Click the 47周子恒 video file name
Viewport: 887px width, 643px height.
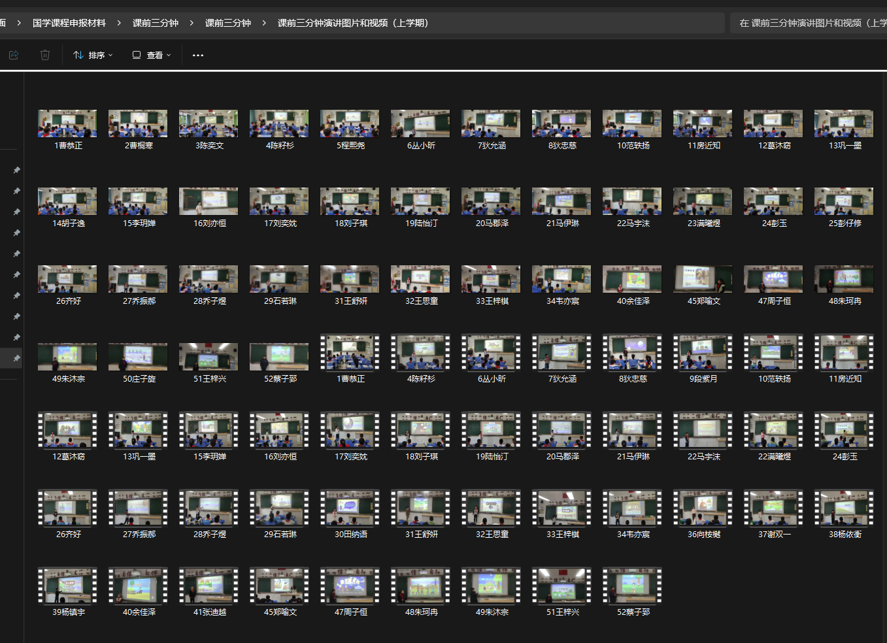point(351,612)
